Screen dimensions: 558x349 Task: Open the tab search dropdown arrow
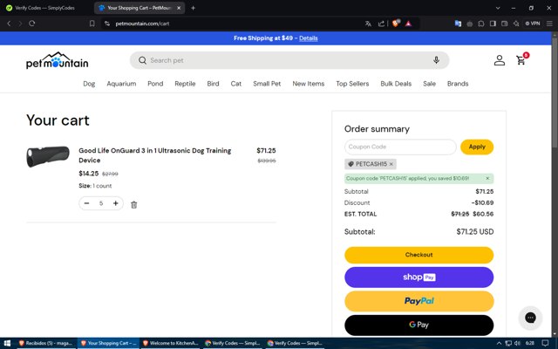tap(498, 8)
